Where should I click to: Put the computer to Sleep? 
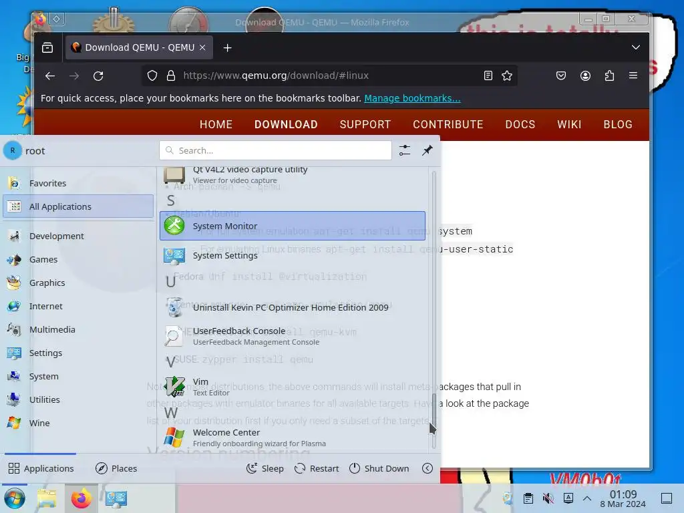click(x=265, y=468)
